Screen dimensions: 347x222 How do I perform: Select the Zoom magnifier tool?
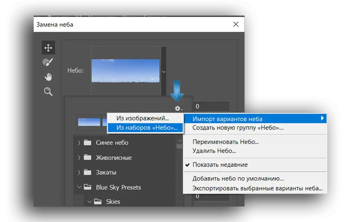pyautogui.click(x=48, y=91)
